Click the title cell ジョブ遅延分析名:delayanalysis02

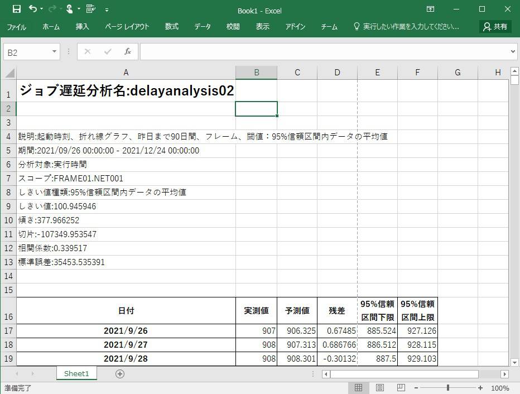tap(126, 90)
